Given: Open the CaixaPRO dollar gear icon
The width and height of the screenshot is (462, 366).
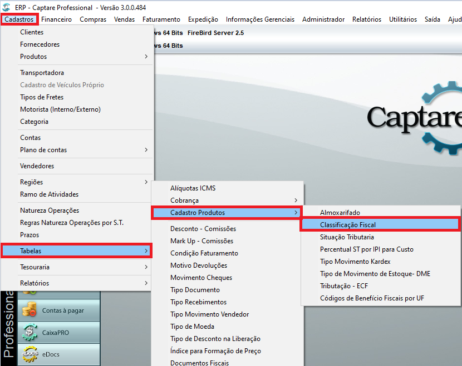Looking at the screenshot, I should (x=30, y=332).
